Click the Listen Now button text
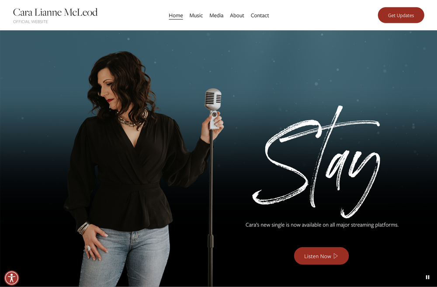The width and height of the screenshot is (437, 287). tap(317, 256)
